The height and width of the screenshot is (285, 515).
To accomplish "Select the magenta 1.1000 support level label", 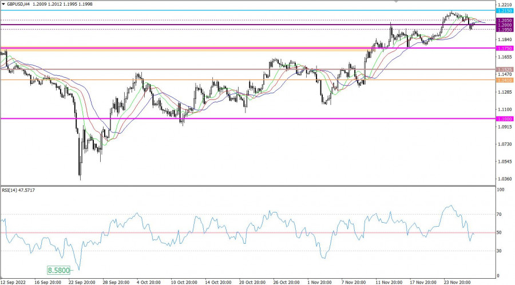I will (x=504, y=119).
